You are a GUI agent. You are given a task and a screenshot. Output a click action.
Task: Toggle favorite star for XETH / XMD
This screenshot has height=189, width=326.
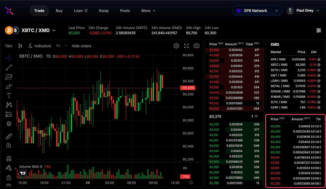pos(319,70)
